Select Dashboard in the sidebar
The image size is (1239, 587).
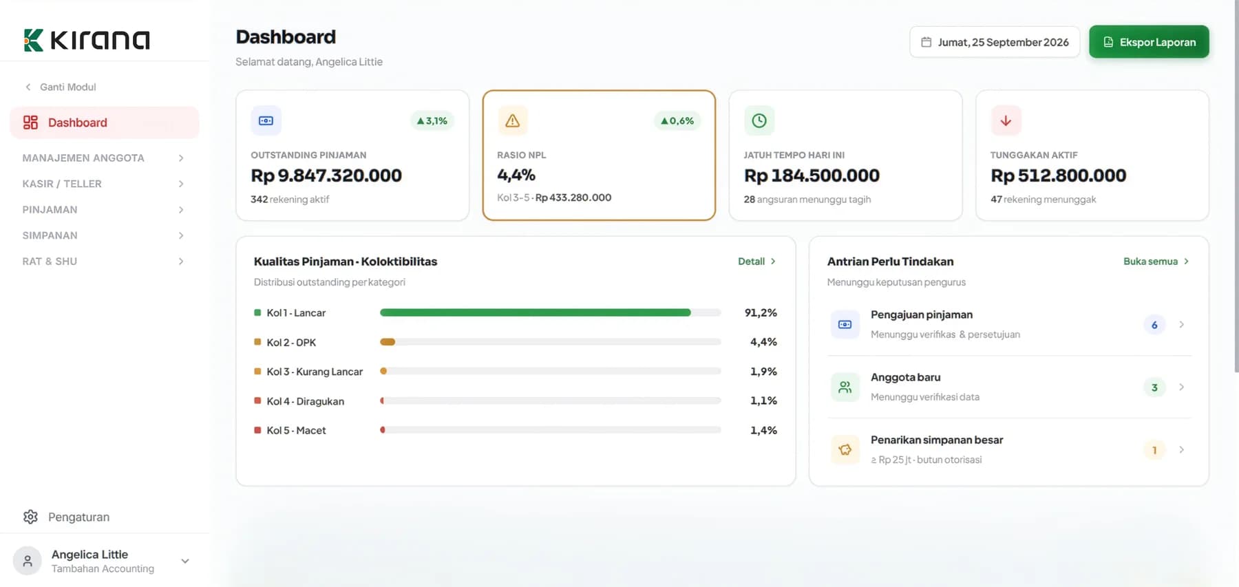coord(105,122)
